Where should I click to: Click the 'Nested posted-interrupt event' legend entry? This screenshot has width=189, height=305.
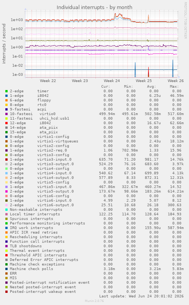click(x=43, y=287)
